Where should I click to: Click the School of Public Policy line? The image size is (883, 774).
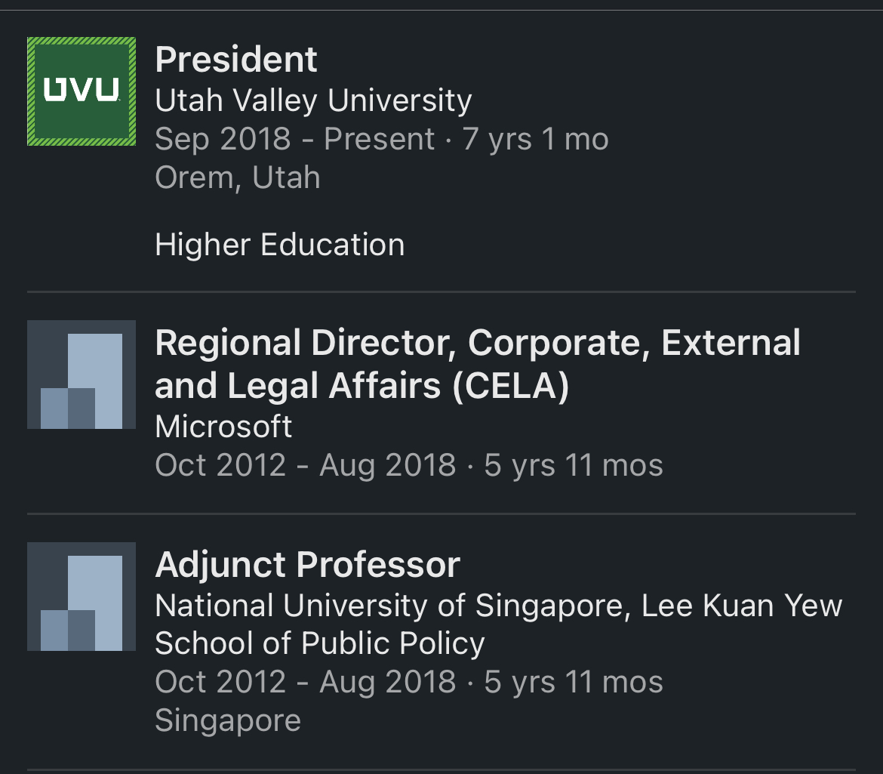[319, 643]
